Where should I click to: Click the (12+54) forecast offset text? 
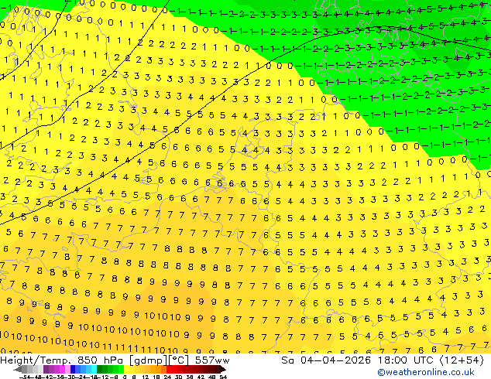coord(462,360)
